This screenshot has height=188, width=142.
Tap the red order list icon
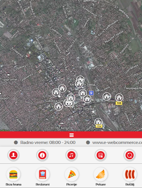pyautogui.click(x=101, y=155)
